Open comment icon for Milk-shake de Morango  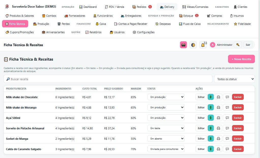click(x=227, y=108)
